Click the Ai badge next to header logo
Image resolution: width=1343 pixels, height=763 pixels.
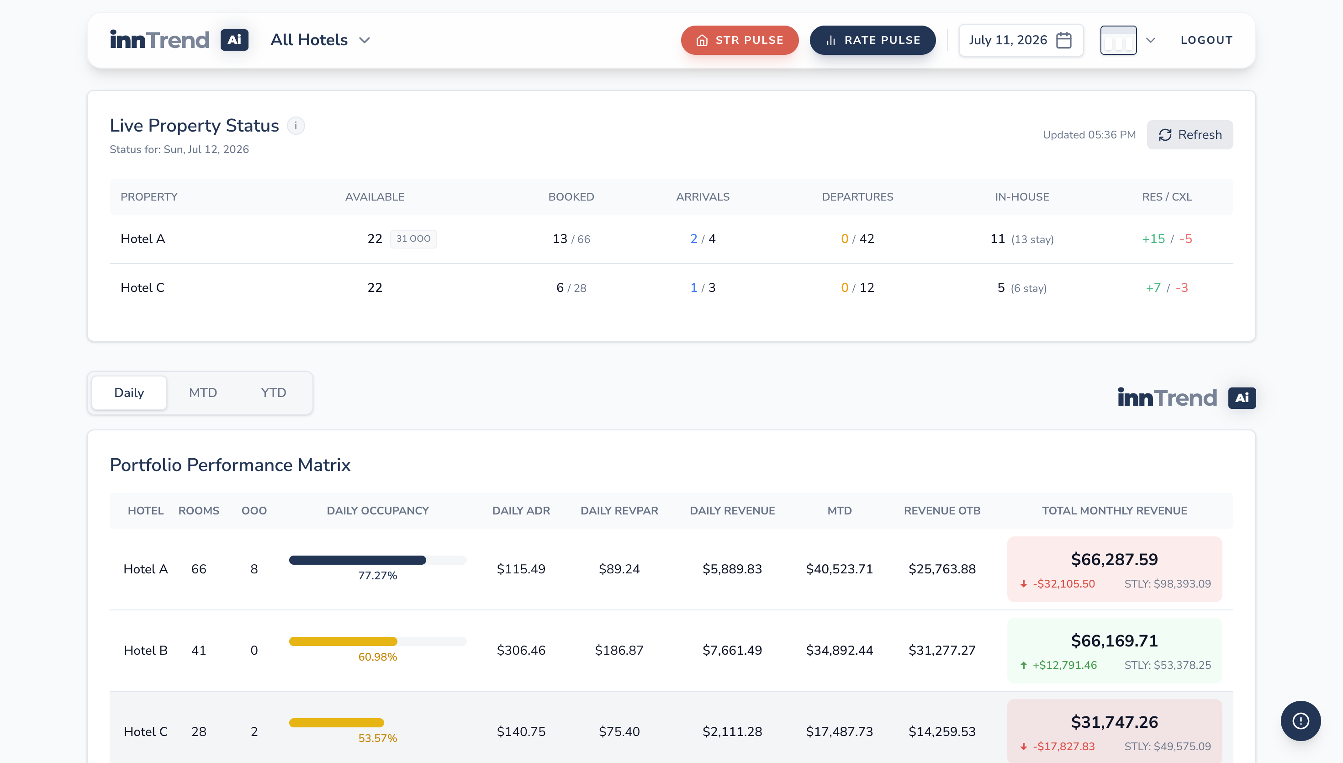coord(234,40)
